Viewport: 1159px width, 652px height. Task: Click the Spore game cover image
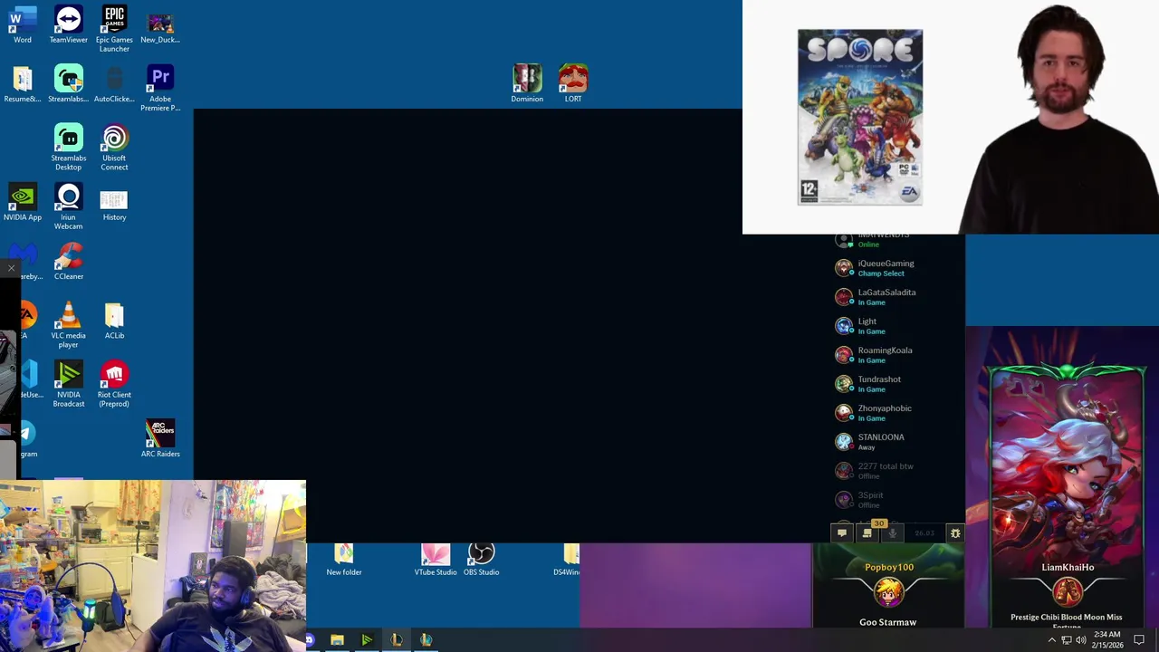coord(860,118)
